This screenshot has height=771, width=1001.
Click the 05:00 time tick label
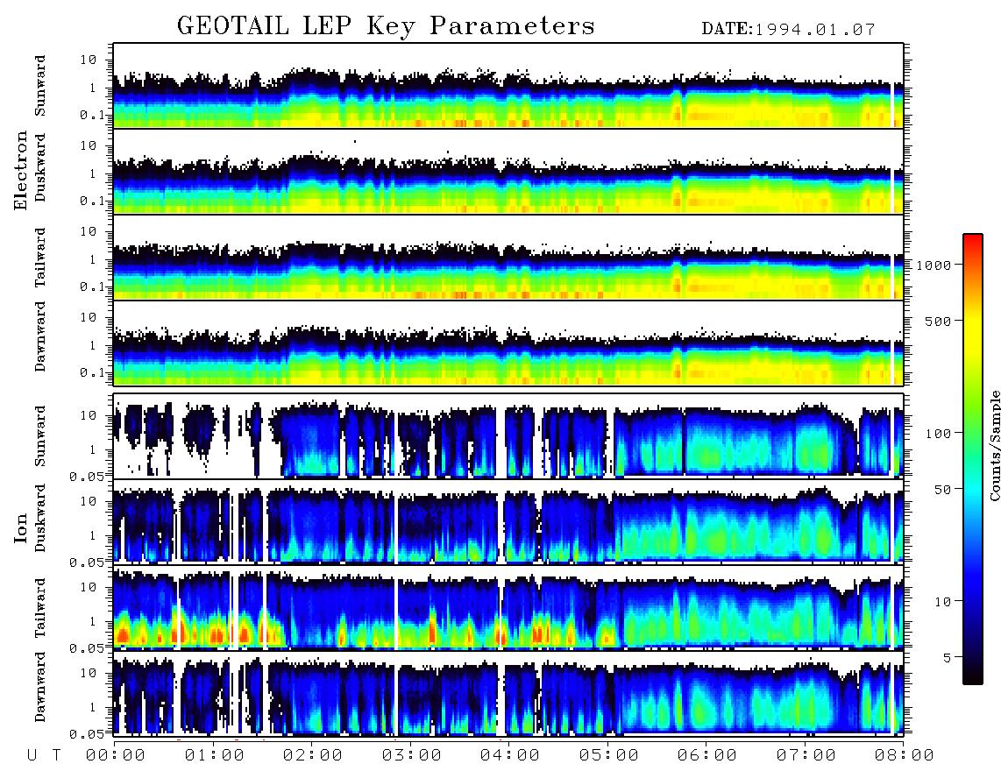point(609,756)
